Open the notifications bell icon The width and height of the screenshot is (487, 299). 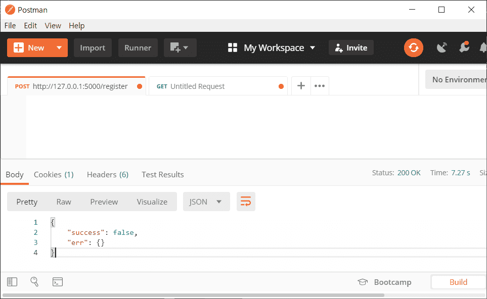click(483, 47)
